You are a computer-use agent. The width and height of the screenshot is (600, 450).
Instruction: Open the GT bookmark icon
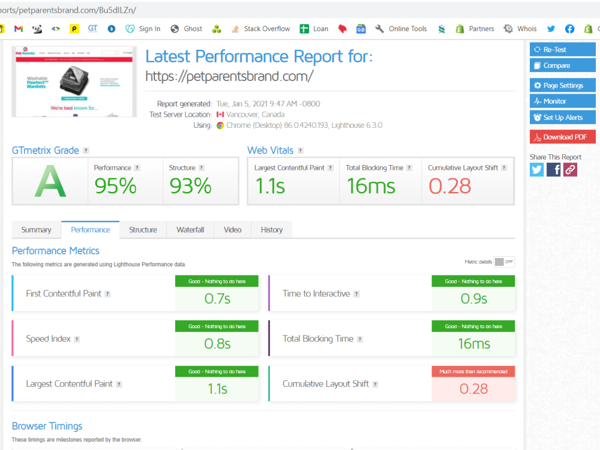click(92, 29)
